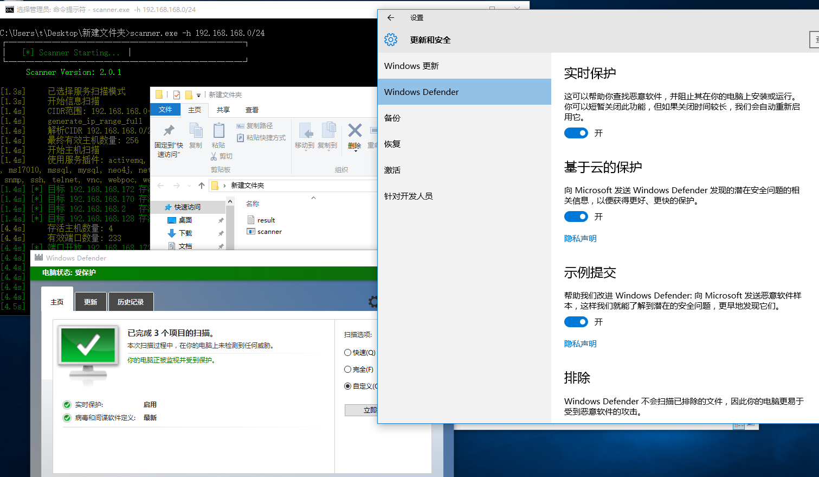Click the 剪切 scissors icon in Explorer
The image size is (819, 477).
(214, 156)
